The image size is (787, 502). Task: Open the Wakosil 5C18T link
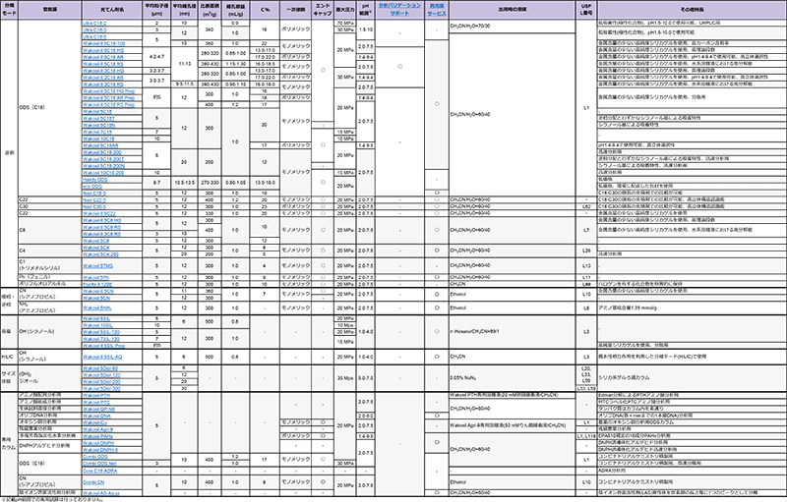click(99, 118)
